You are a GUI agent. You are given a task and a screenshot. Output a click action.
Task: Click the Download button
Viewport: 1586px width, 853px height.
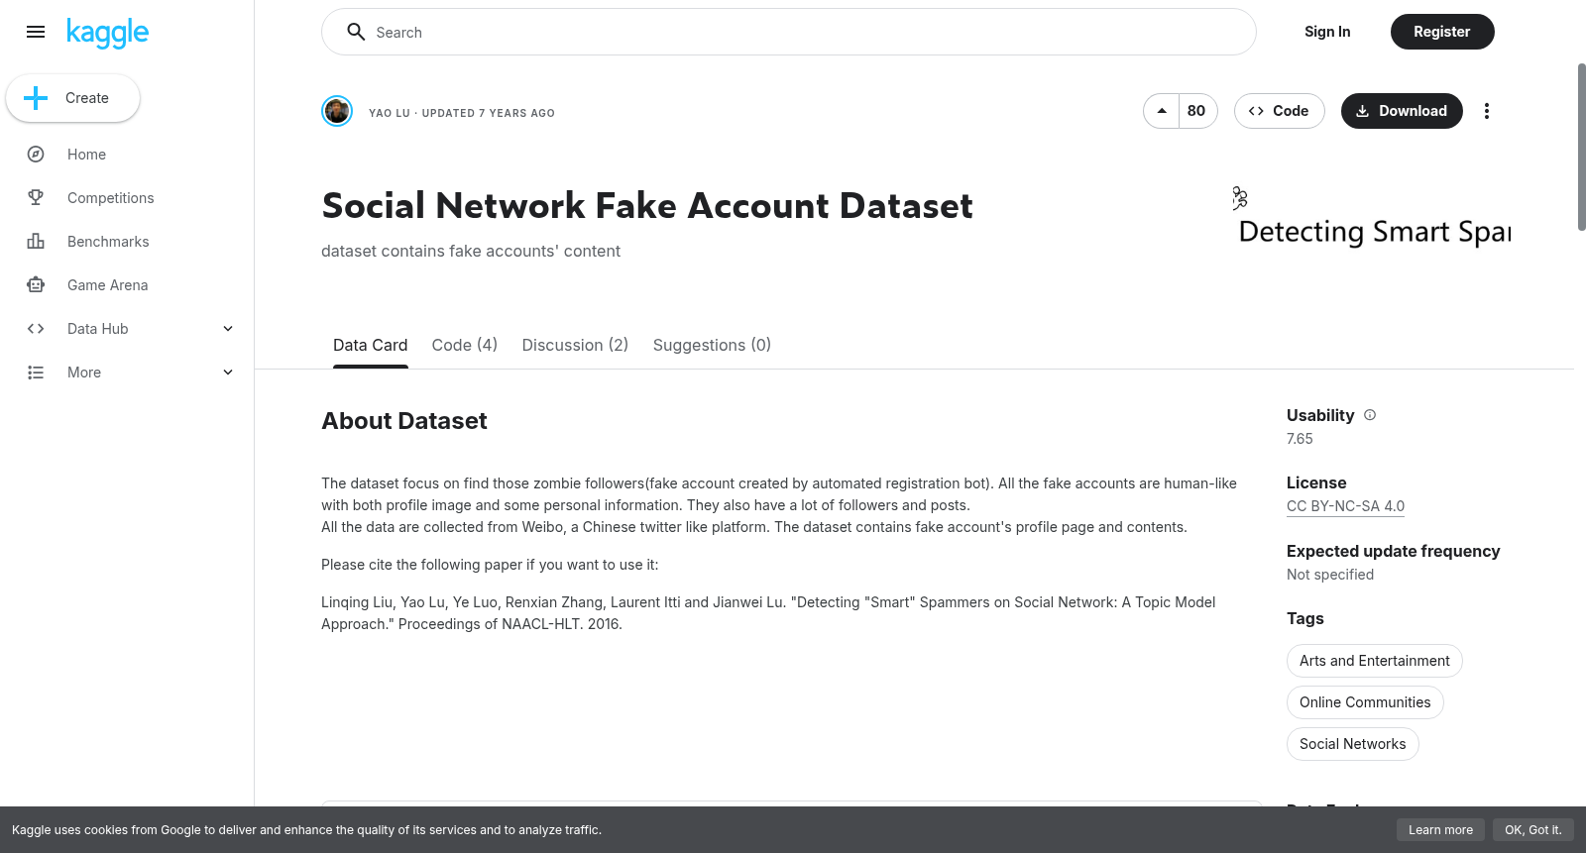(x=1402, y=111)
